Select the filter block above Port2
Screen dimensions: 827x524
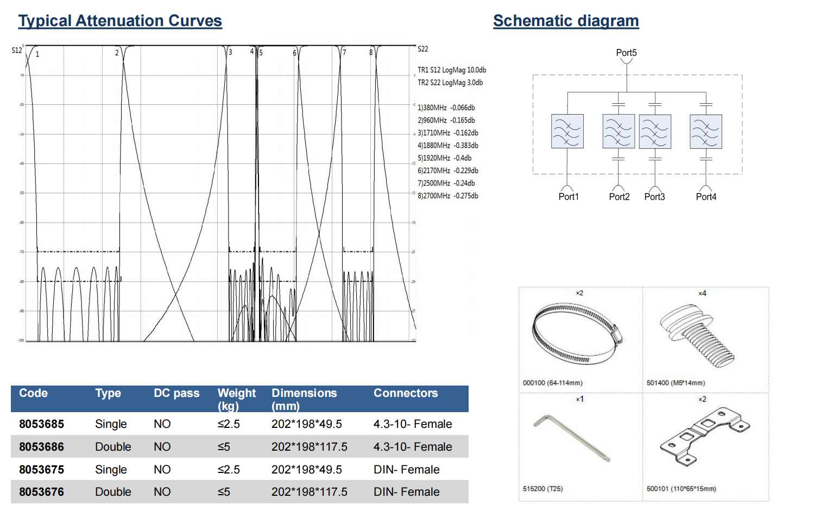[618, 131]
